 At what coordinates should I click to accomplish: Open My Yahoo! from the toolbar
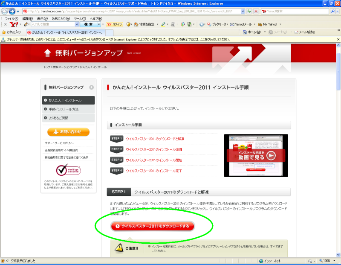268,24
